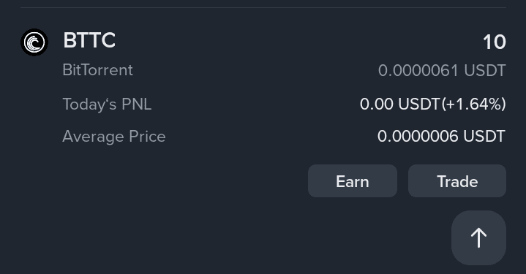Click the +1.64% PNL percentage

point(473,104)
